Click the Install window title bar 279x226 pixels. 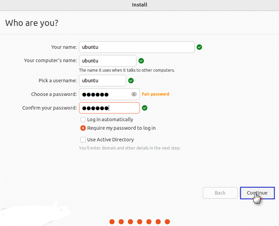click(x=139, y=5)
